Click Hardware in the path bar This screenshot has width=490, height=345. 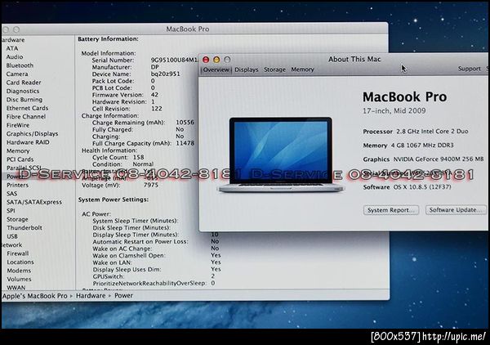[x=91, y=296]
